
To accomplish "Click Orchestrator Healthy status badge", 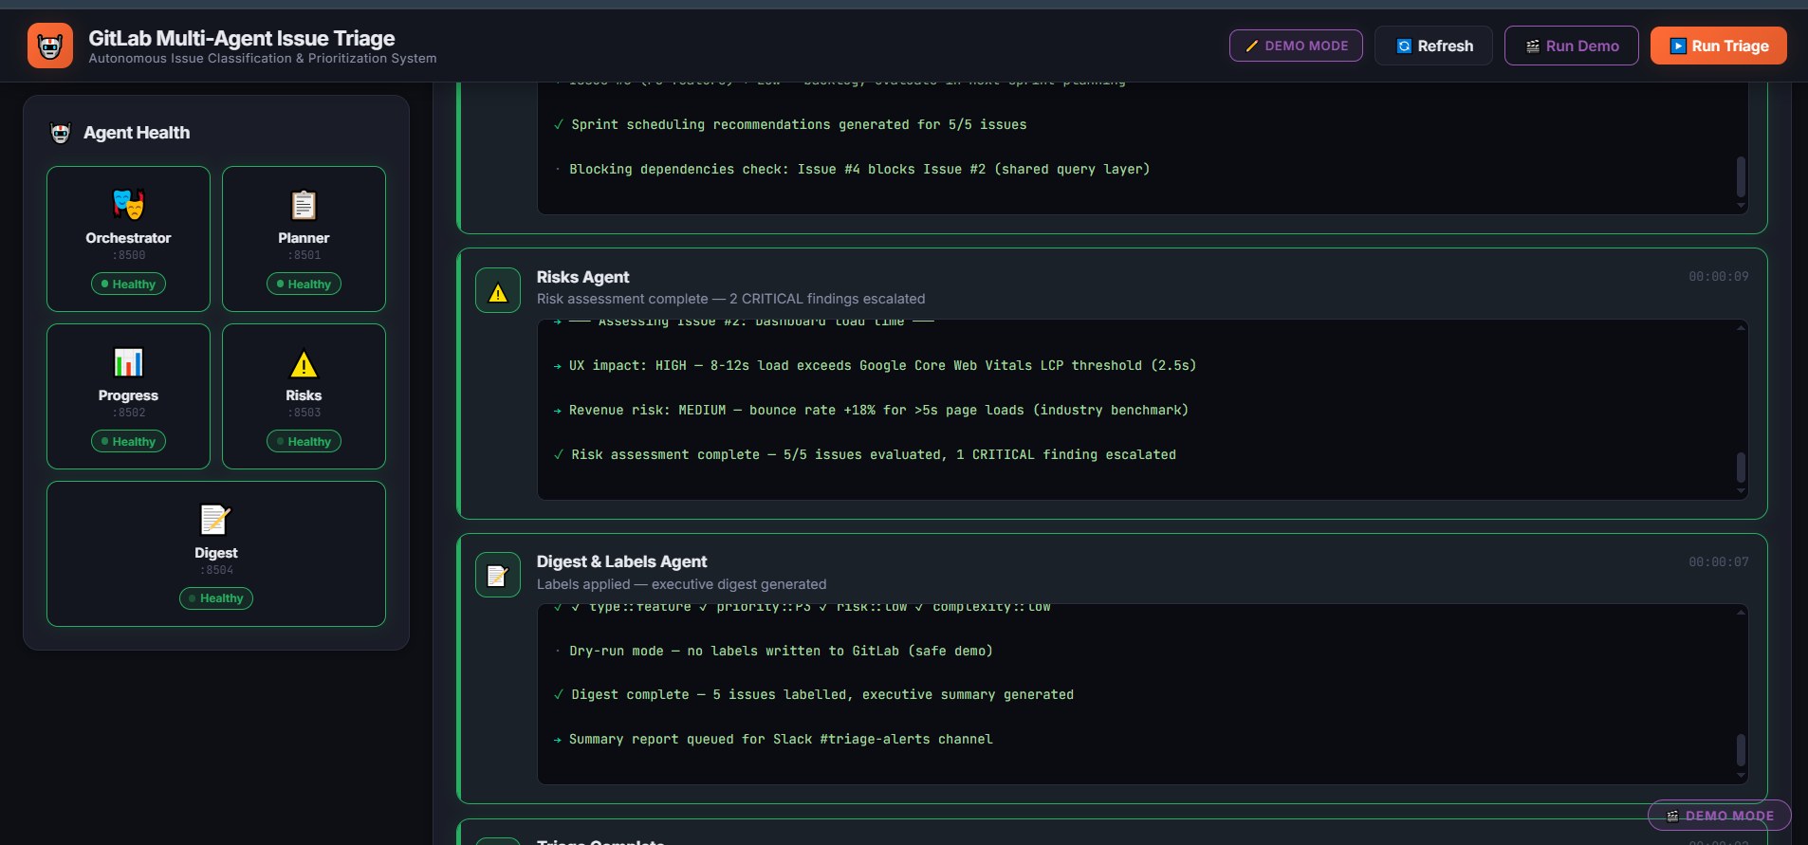I will tap(128, 284).
